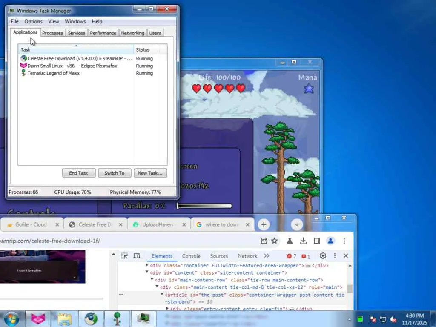The image size is (436, 327).
Task: Open the browser downloads icon
Action: [303, 241]
